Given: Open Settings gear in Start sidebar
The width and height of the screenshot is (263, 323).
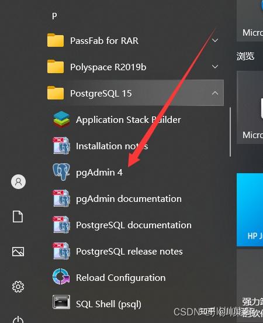Looking at the screenshot, I should (x=18, y=287).
